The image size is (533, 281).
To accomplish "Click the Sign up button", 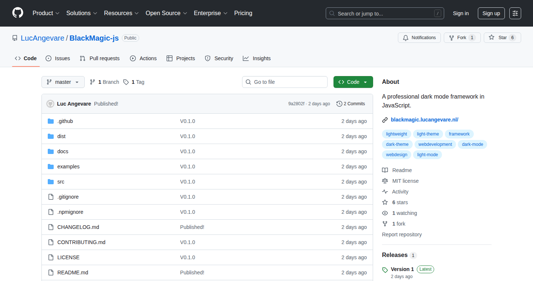I will (491, 13).
